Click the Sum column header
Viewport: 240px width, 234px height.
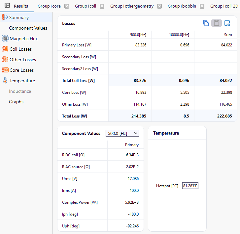(228, 35)
